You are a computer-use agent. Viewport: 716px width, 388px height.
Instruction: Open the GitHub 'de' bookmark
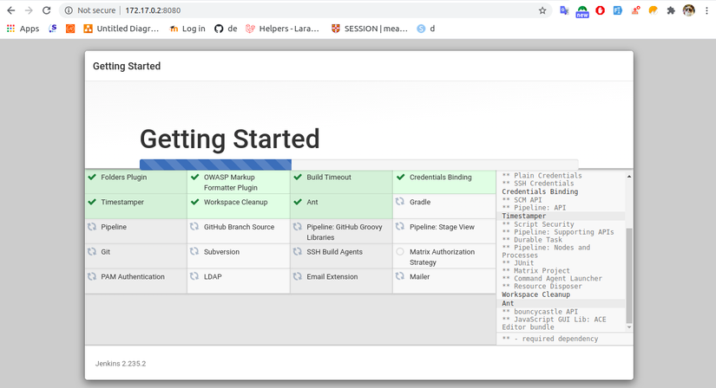point(226,29)
